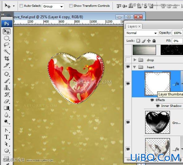Collapse effects of selected layer fx arrow
This screenshot has height=165, width=183.
(182, 83)
